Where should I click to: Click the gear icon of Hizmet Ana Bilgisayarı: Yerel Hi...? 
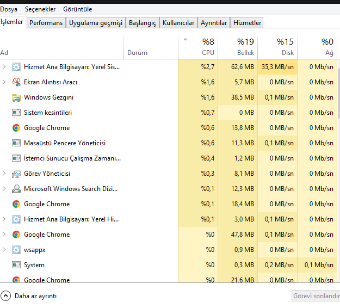pyautogui.click(x=16, y=219)
